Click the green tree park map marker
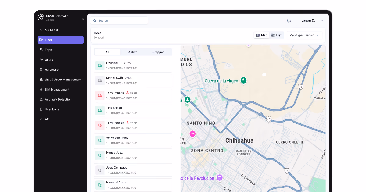 click(188, 100)
